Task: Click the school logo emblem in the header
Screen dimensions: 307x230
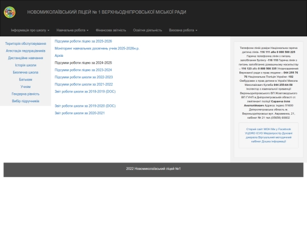Action: (10, 12)
